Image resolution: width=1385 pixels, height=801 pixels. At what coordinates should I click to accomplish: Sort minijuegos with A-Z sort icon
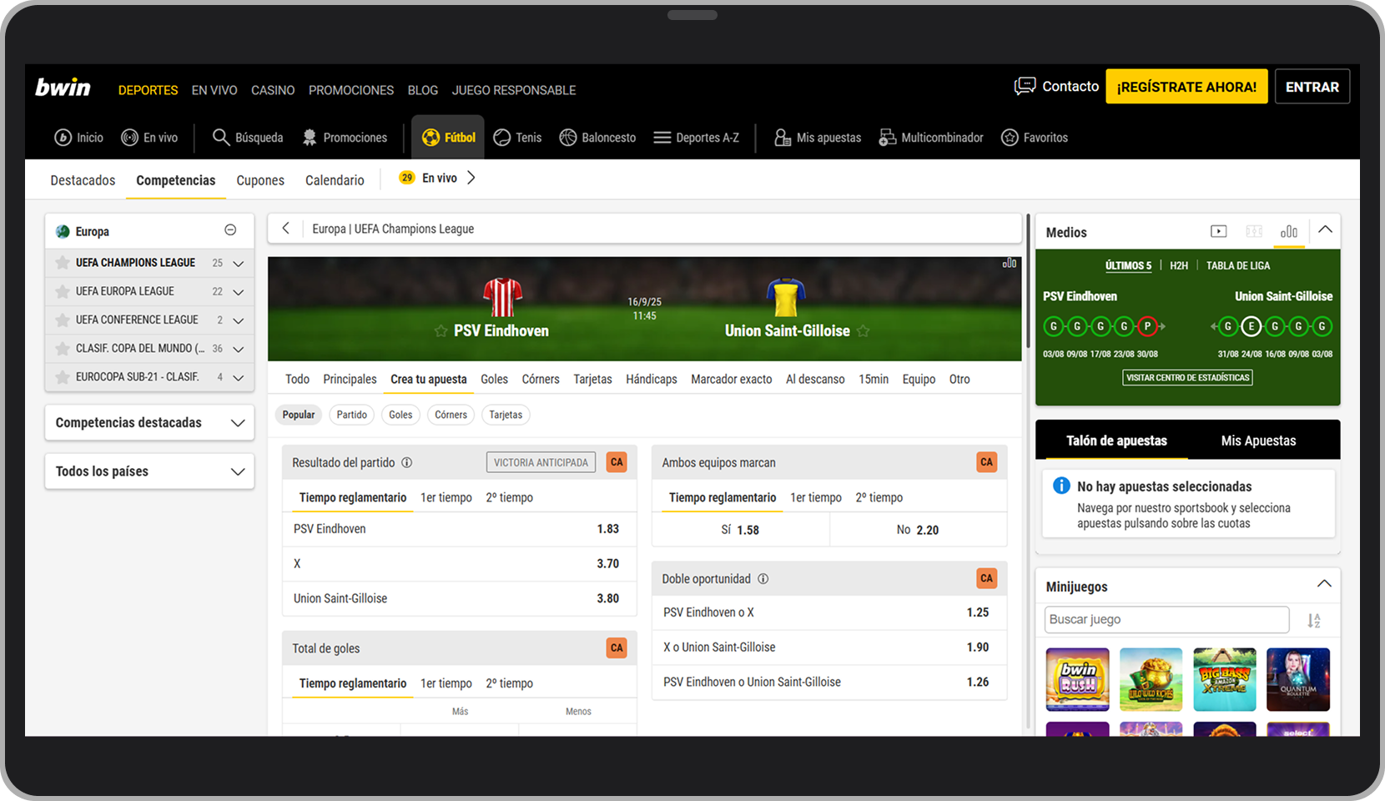[1314, 620]
